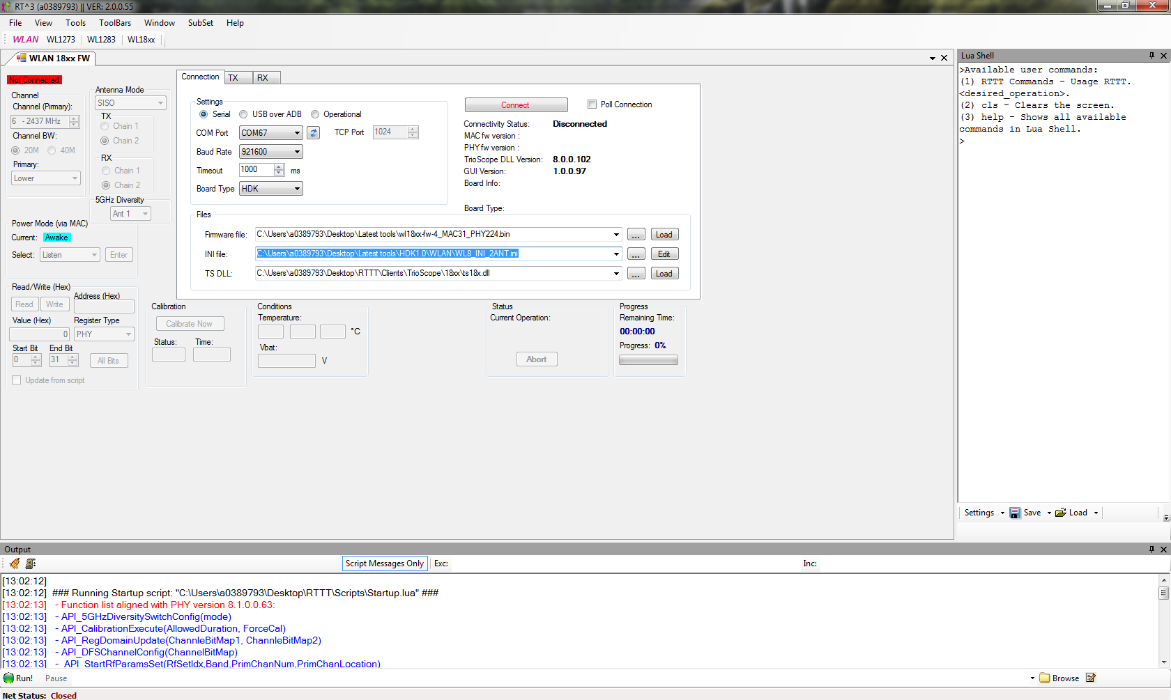The image size is (1171, 700).
Task: Check Update from script option
Action: click(x=16, y=380)
